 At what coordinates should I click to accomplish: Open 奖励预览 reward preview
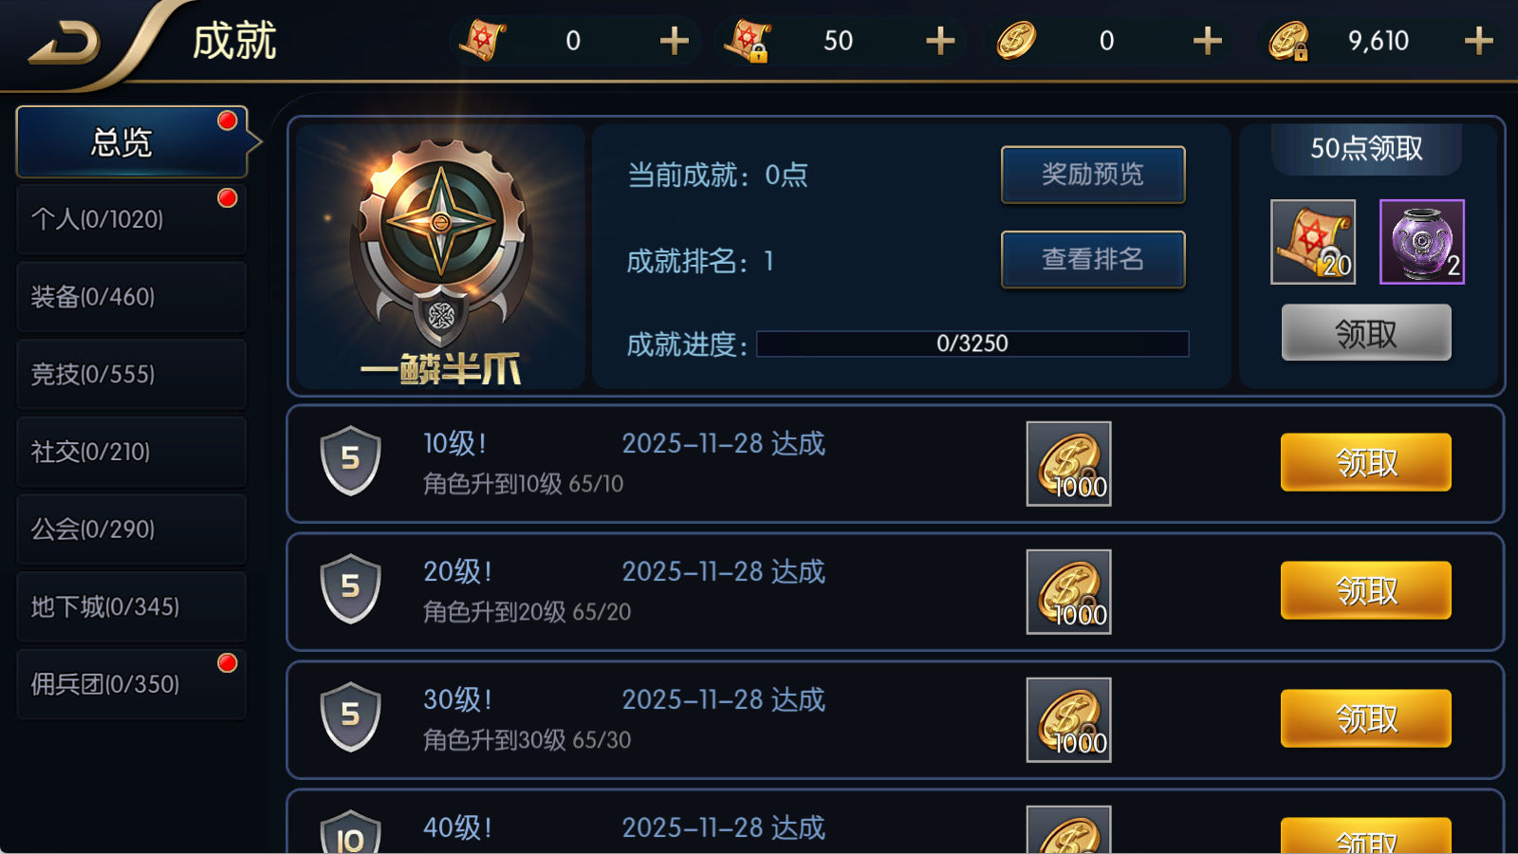point(1093,175)
